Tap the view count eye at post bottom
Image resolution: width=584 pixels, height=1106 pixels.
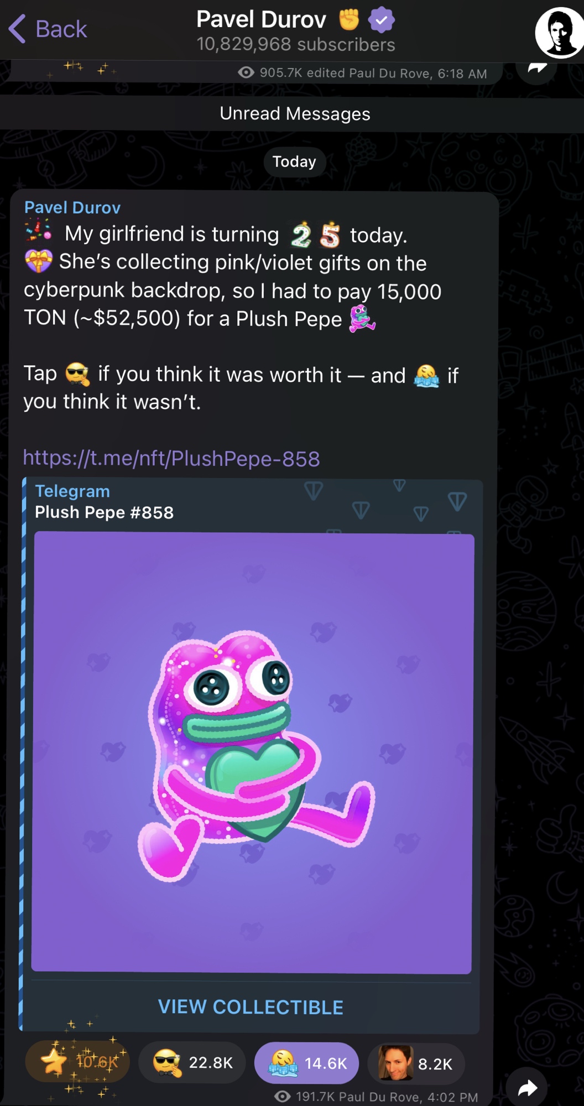click(x=282, y=1096)
